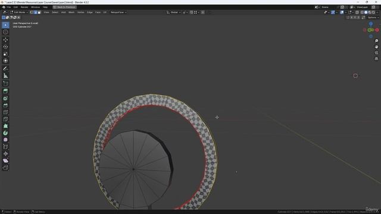This screenshot has width=381, height=214.
Task: Click the Blender logo menu icon
Action: pyautogui.click(x=4, y=7)
